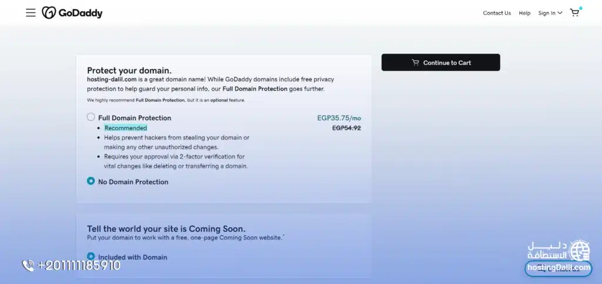Image resolution: width=602 pixels, height=284 pixels.
Task: Click the globe icon in hostingDalil watermark
Action: pos(580,250)
